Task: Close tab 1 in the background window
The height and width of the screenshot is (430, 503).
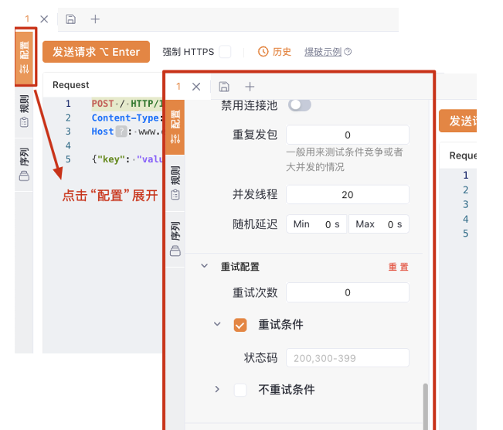Action: [x=44, y=19]
